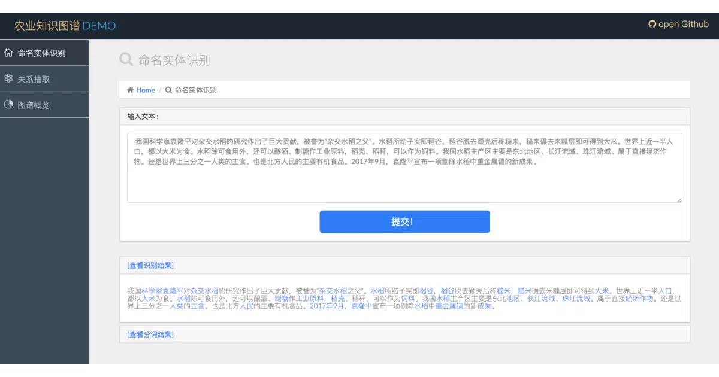This screenshot has width=719, height=377.
Task: Go to Home via the breadcrumb link
Action: [x=146, y=90]
